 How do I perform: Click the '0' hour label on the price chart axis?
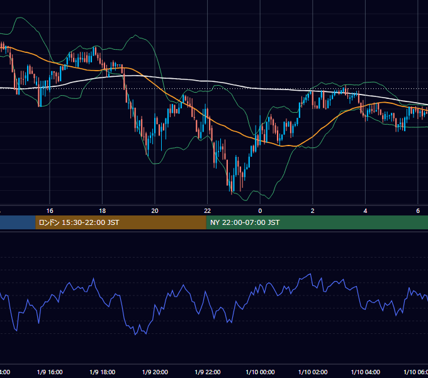260,211
